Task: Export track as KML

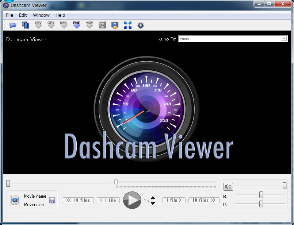Action: [64, 25]
